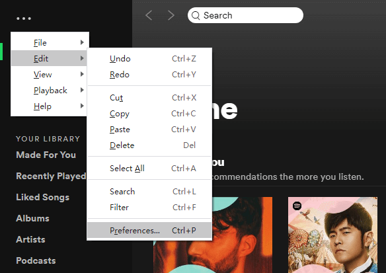Open Albums in library

pos(32,218)
